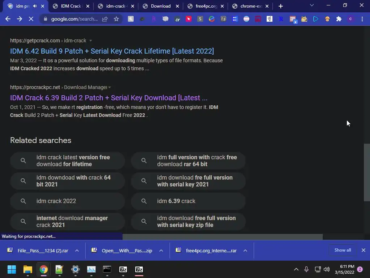Select 'idm crack 2022' related search

68,201
